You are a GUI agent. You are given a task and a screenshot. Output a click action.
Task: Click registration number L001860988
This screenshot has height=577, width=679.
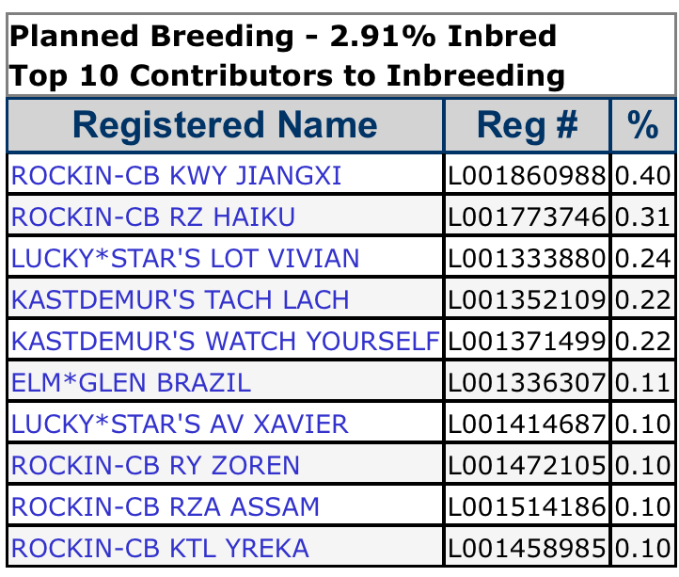point(528,176)
